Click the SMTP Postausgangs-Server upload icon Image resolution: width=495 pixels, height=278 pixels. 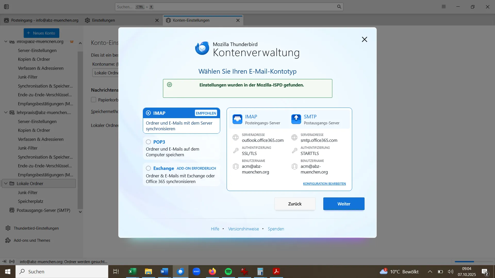click(x=296, y=119)
